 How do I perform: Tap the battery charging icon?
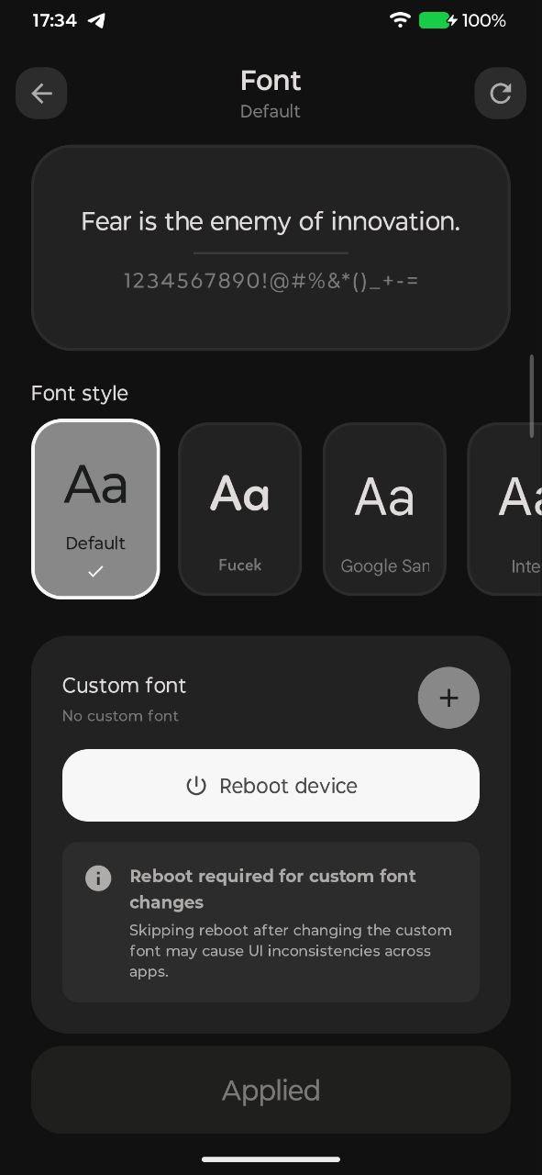coord(438,20)
